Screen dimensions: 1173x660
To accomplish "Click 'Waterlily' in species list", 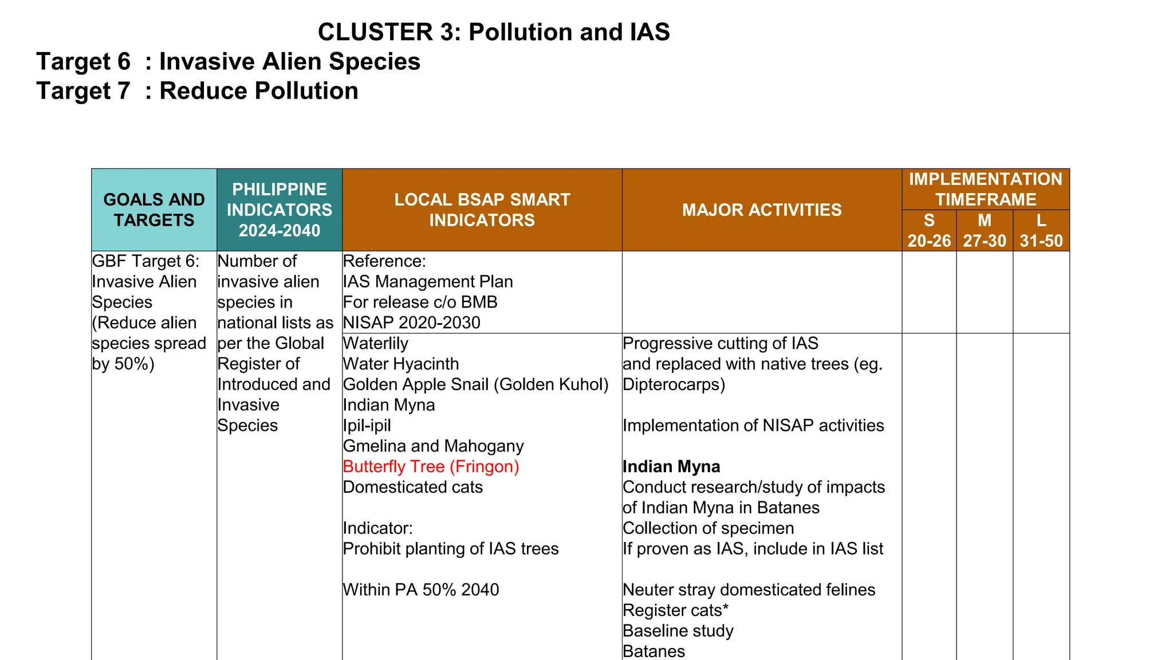I will pos(376,343).
